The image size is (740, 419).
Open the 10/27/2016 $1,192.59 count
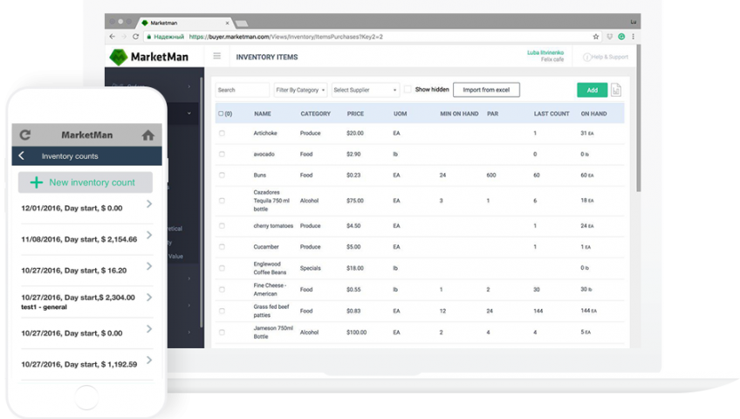coord(87,364)
